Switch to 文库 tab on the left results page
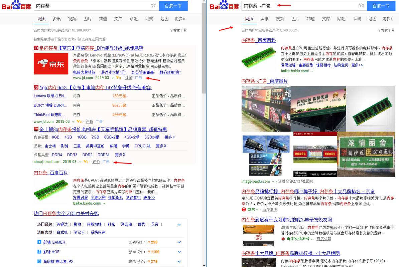 point(118,19)
